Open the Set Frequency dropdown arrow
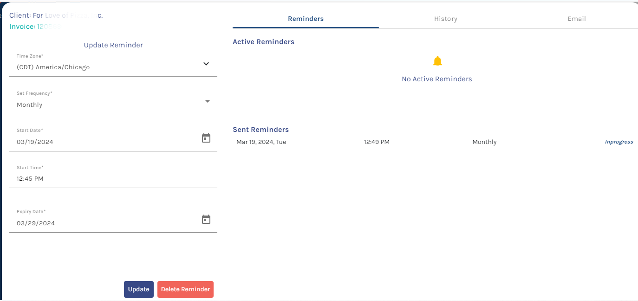 pos(208,101)
